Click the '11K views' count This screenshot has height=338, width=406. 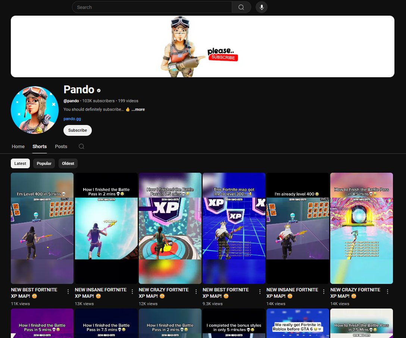point(21,304)
